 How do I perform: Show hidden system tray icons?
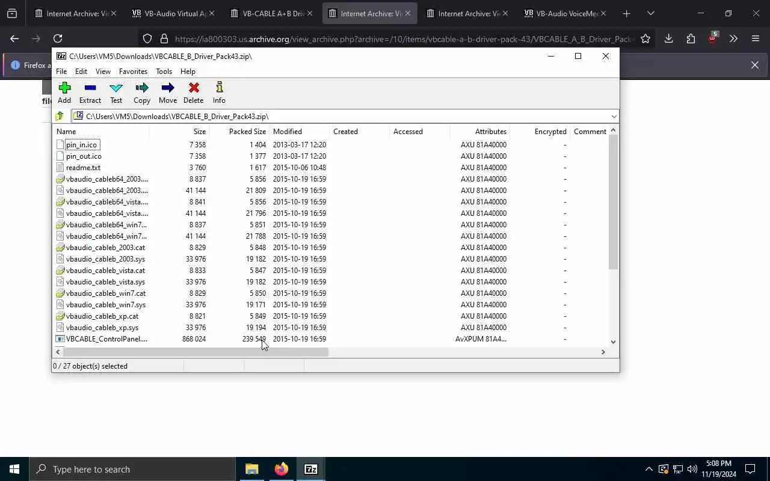[x=648, y=469]
